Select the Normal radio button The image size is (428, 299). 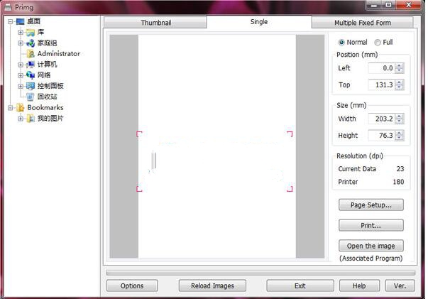pos(341,43)
